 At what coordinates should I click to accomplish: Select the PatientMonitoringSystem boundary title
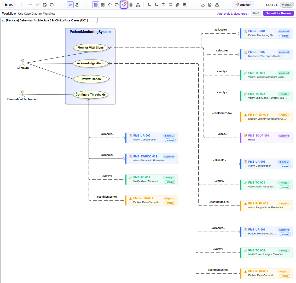pos(90,32)
